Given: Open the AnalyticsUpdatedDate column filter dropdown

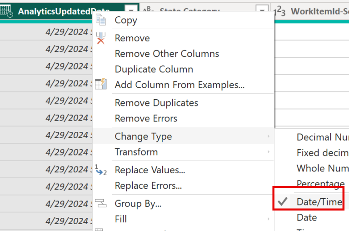Looking at the screenshot, I should point(130,11).
